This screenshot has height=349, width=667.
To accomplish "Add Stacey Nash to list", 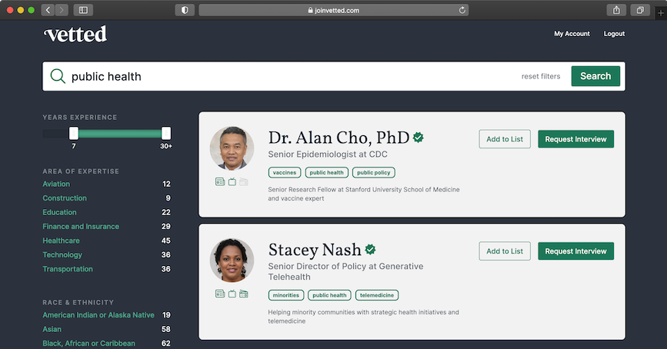I will 505,251.
